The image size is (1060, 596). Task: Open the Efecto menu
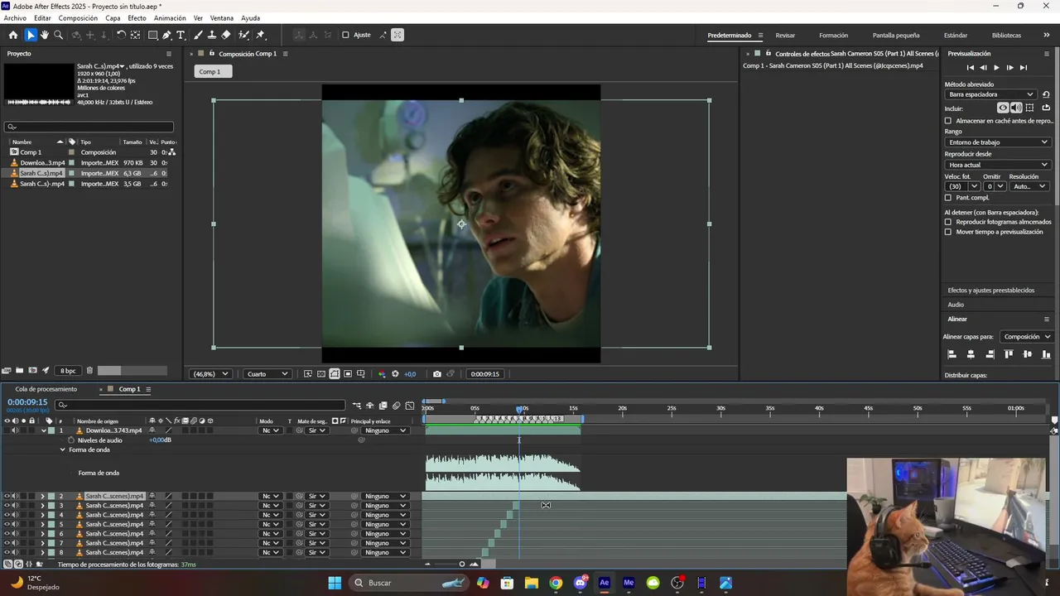tap(137, 18)
